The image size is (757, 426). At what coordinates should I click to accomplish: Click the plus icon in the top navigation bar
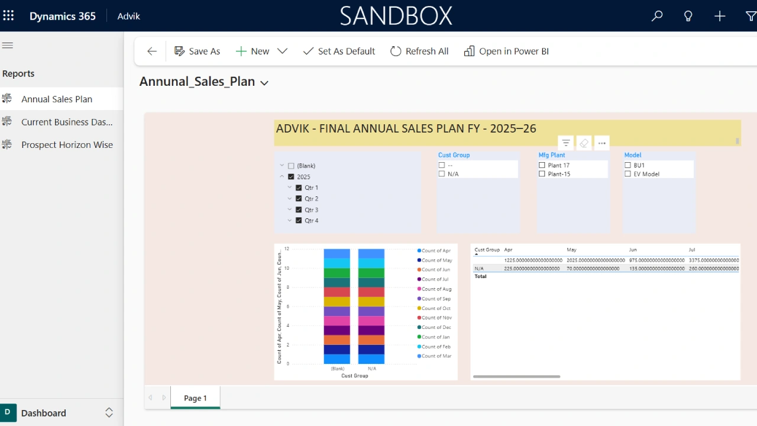coord(720,17)
